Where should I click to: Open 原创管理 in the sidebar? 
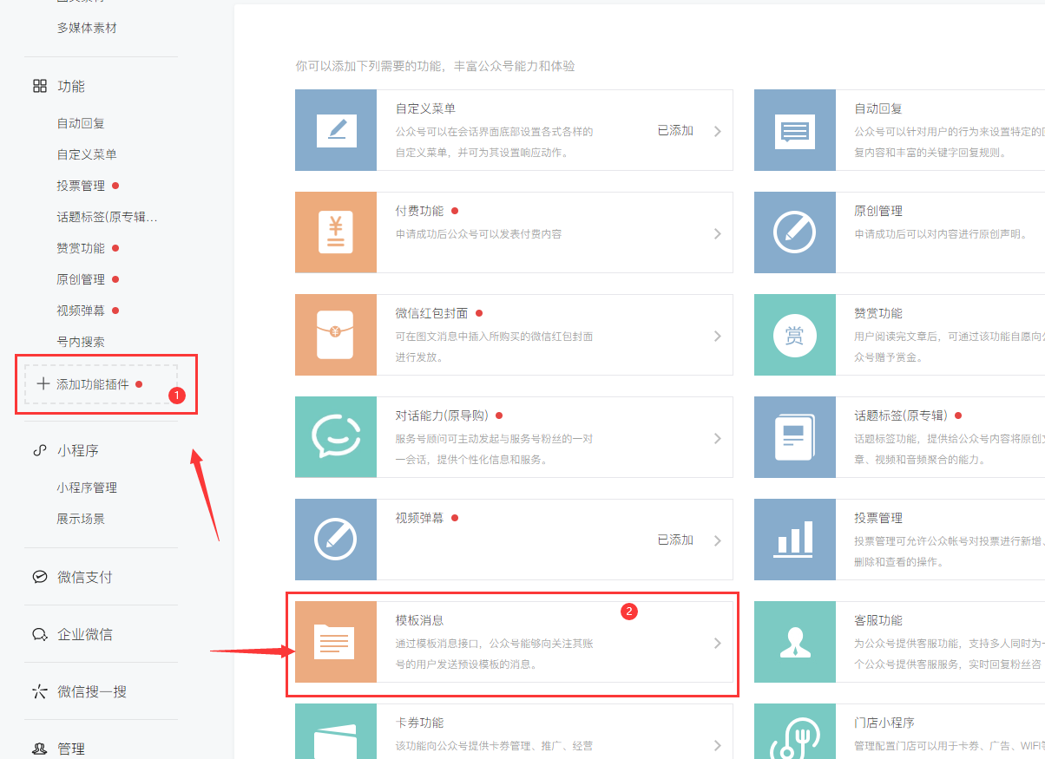(81, 279)
